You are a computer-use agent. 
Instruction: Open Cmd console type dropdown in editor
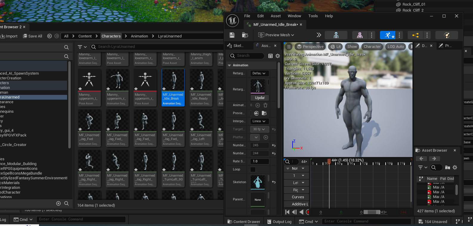[x=309, y=222]
